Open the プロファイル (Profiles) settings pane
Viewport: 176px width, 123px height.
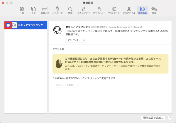point(129,11)
